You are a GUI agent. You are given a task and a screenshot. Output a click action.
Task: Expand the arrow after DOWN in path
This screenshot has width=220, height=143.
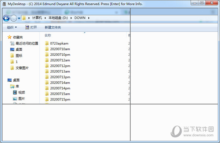point(89,18)
